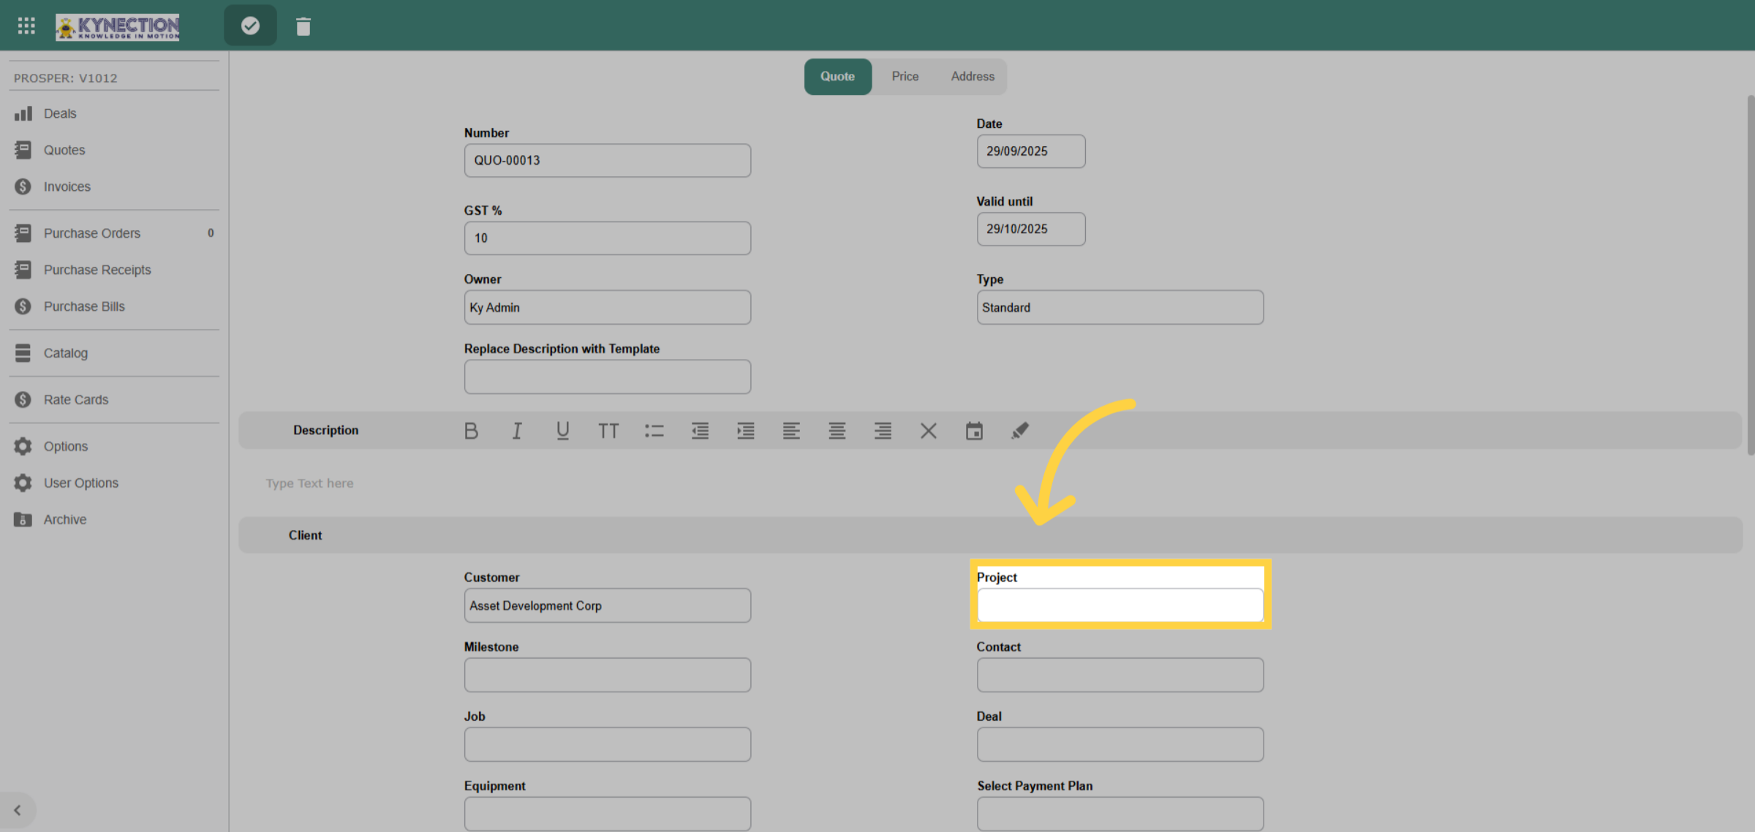Open the Owner field showing Ky Admin

pyautogui.click(x=607, y=307)
